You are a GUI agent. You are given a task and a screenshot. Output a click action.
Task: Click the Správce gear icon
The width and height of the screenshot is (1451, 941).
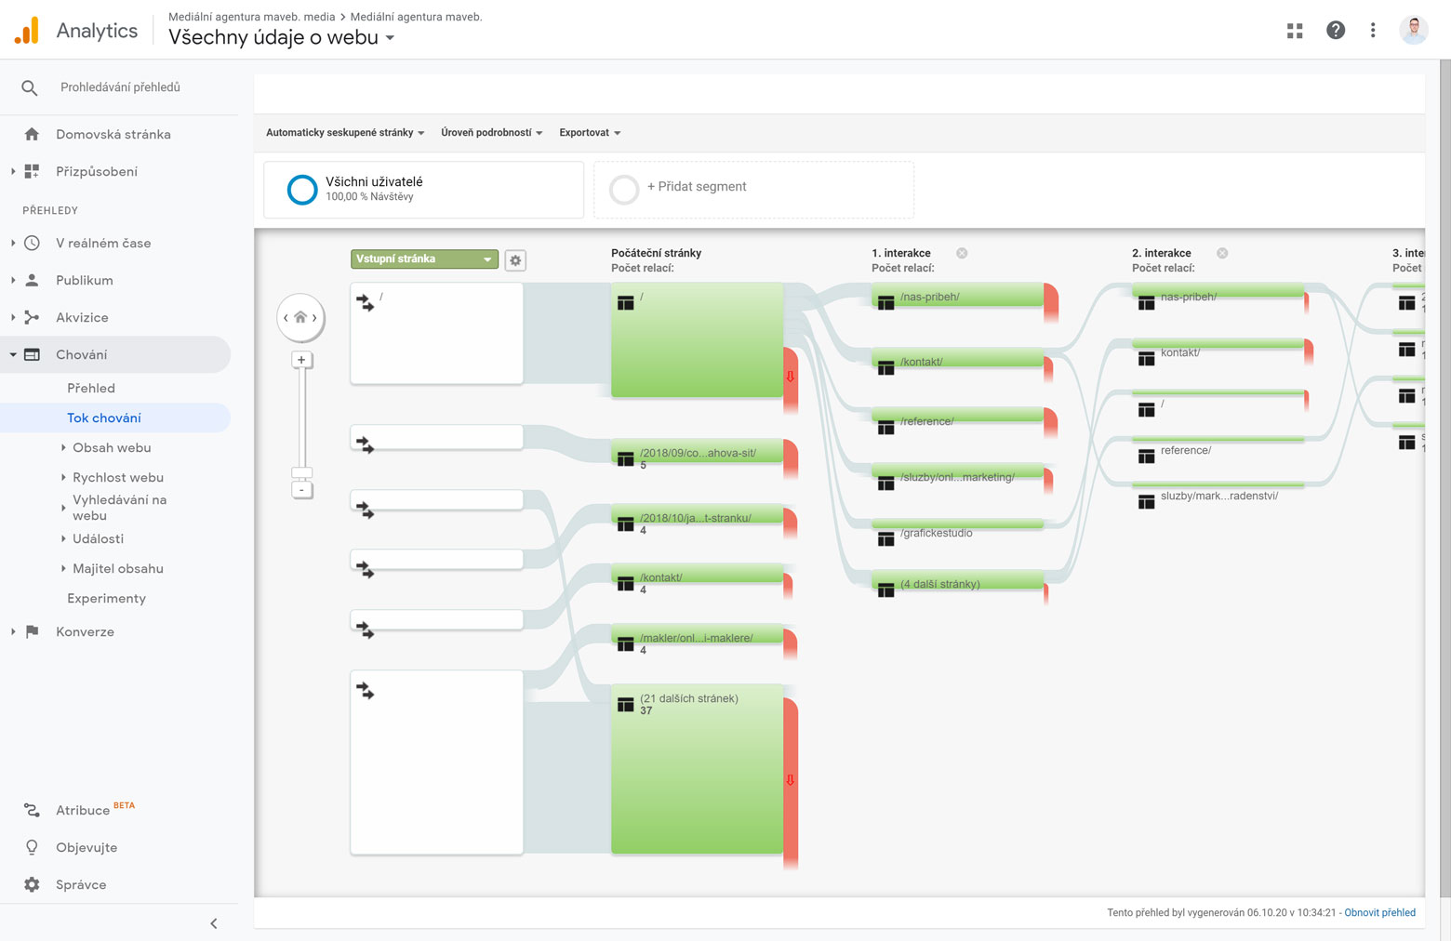[x=32, y=884]
